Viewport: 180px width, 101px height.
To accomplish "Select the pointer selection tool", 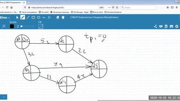I will (17, 17).
